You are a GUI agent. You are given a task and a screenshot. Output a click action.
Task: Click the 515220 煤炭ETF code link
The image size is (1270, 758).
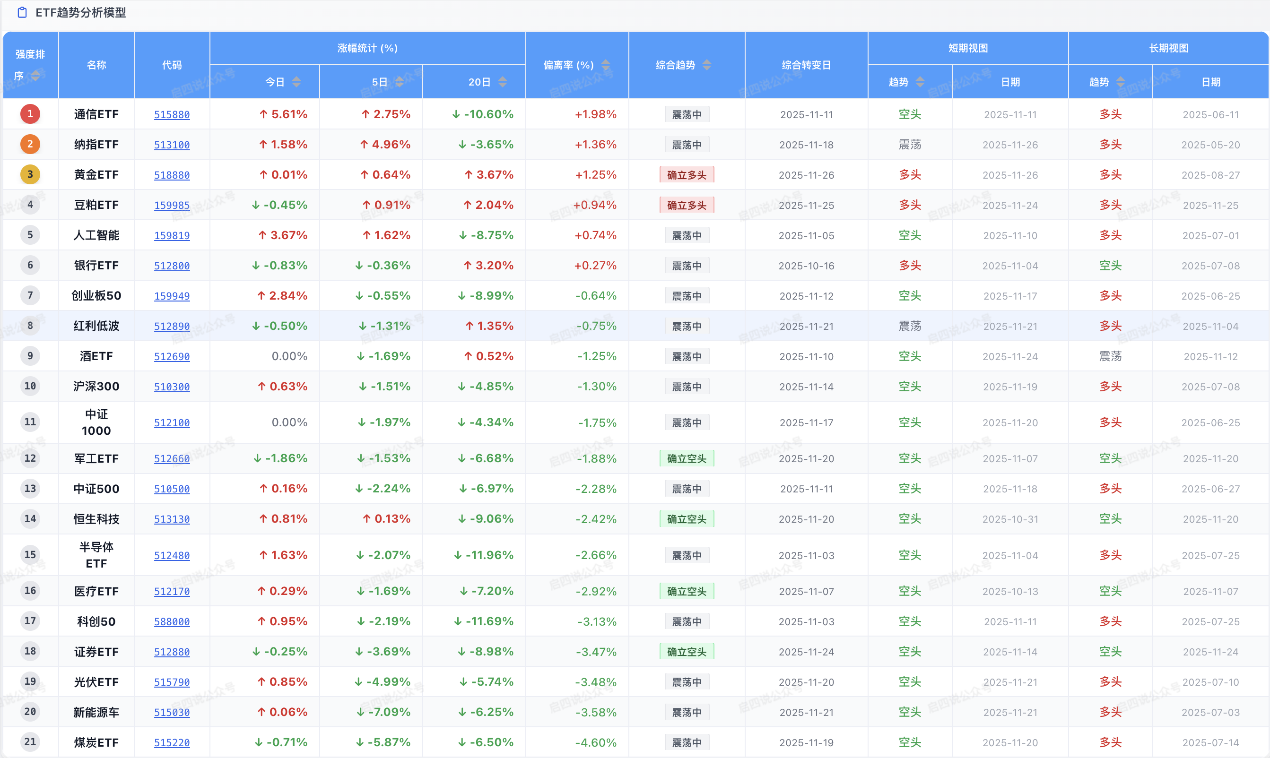[172, 743]
